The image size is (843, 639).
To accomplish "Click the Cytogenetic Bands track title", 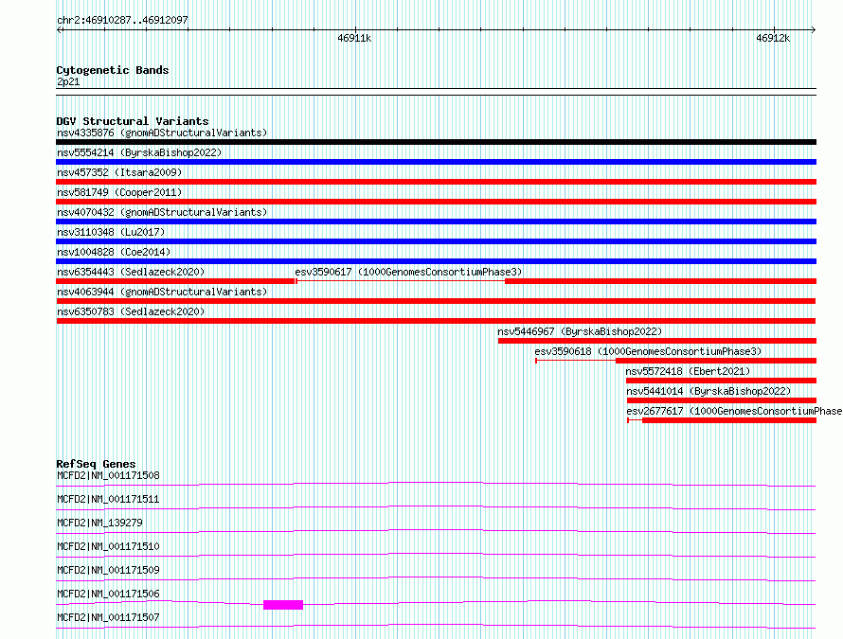I will [113, 70].
